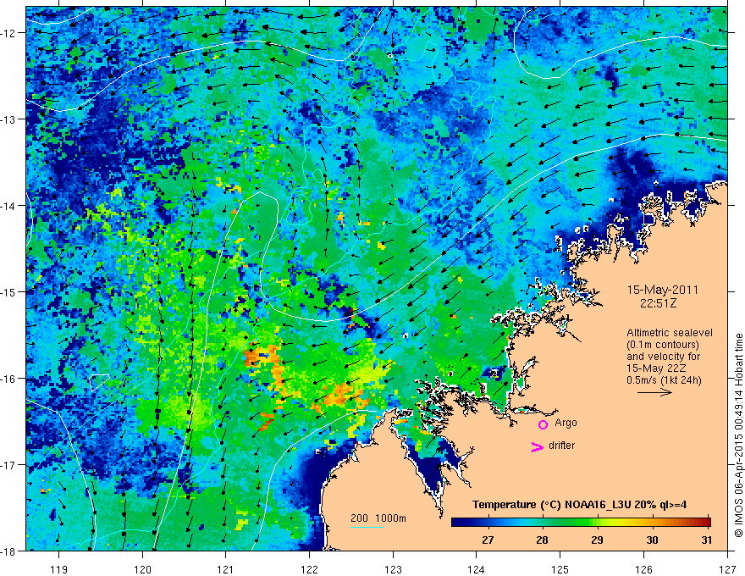Click the colorbar tick label '31'
745x576 pixels.
point(707,540)
